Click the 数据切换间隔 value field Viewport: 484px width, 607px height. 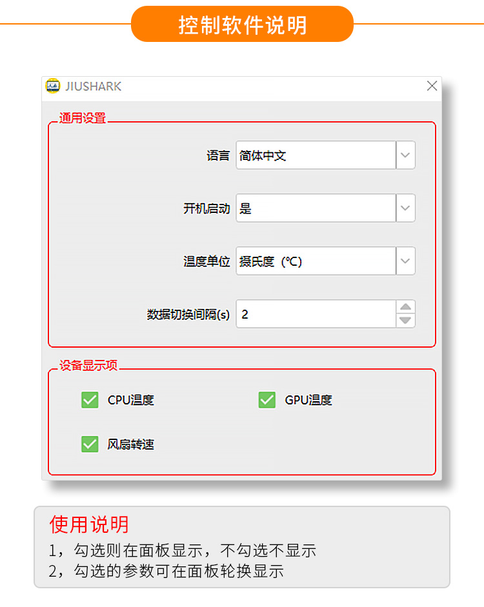[316, 314]
